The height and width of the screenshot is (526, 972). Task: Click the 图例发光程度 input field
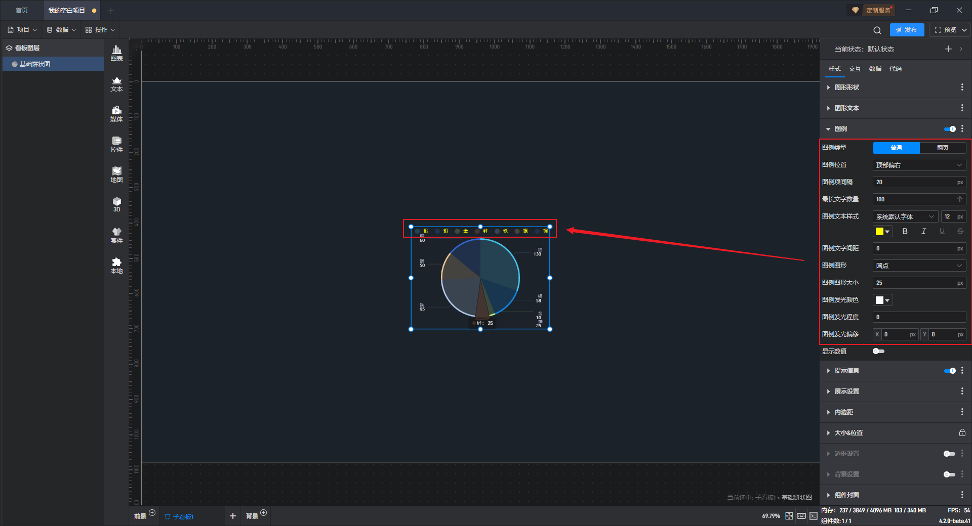(919, 317)
